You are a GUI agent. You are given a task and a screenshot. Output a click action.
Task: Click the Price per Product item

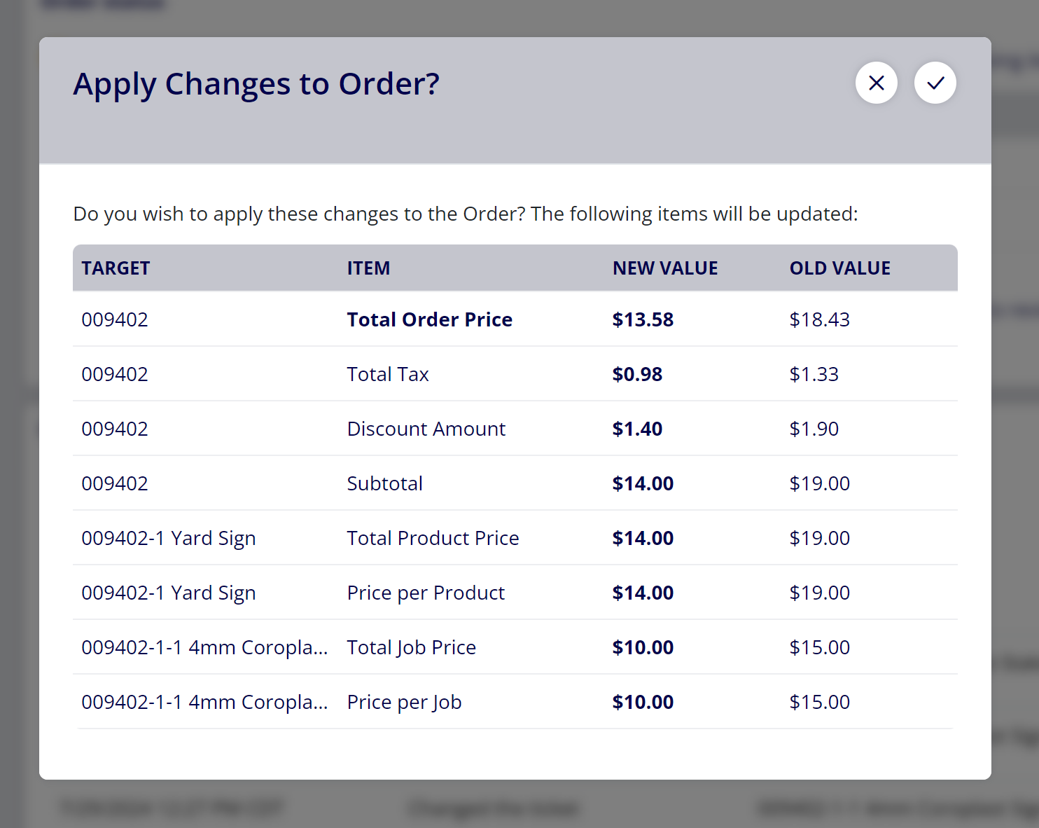tap(426, 593)
